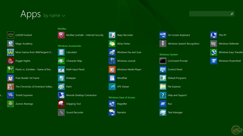Click the search magnifier button

[x=232, y=14]
